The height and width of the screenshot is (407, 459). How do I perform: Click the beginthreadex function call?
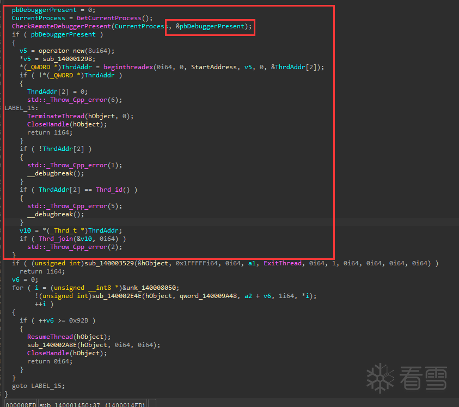click(128, 67)
